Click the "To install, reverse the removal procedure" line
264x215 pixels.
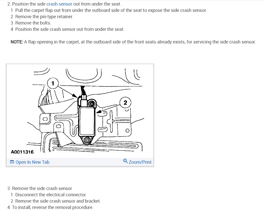tap(50, 207)
